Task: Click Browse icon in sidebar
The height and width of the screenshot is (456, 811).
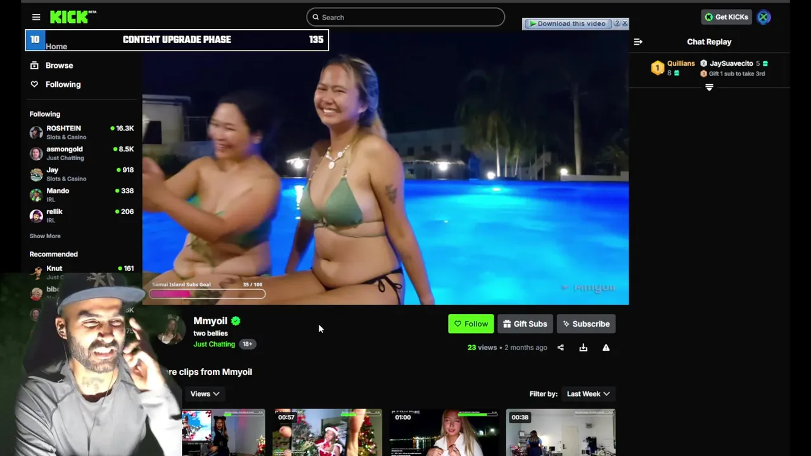Action: [x=34, y=65]
